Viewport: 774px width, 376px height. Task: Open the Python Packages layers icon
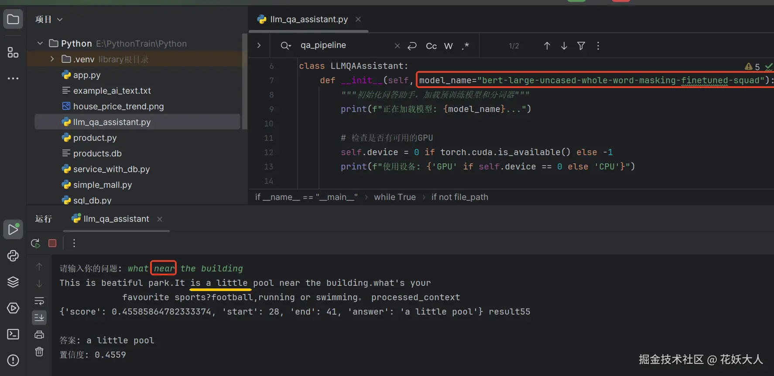13,282
